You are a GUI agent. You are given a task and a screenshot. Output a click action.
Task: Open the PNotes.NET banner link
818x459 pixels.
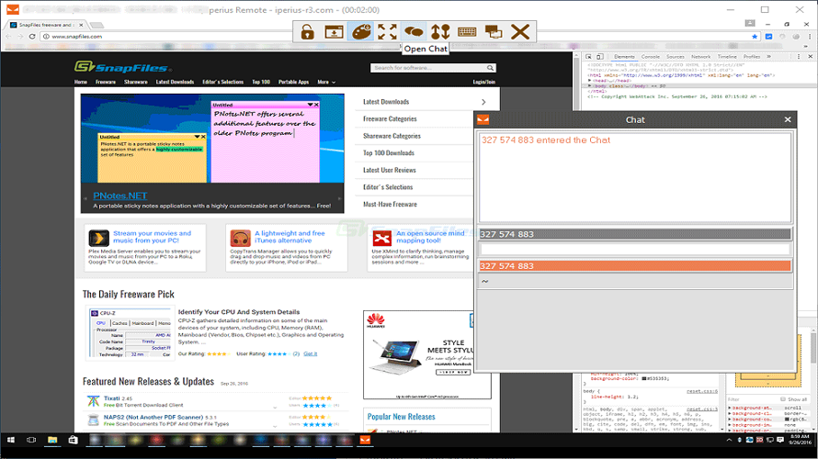point(120,196)
